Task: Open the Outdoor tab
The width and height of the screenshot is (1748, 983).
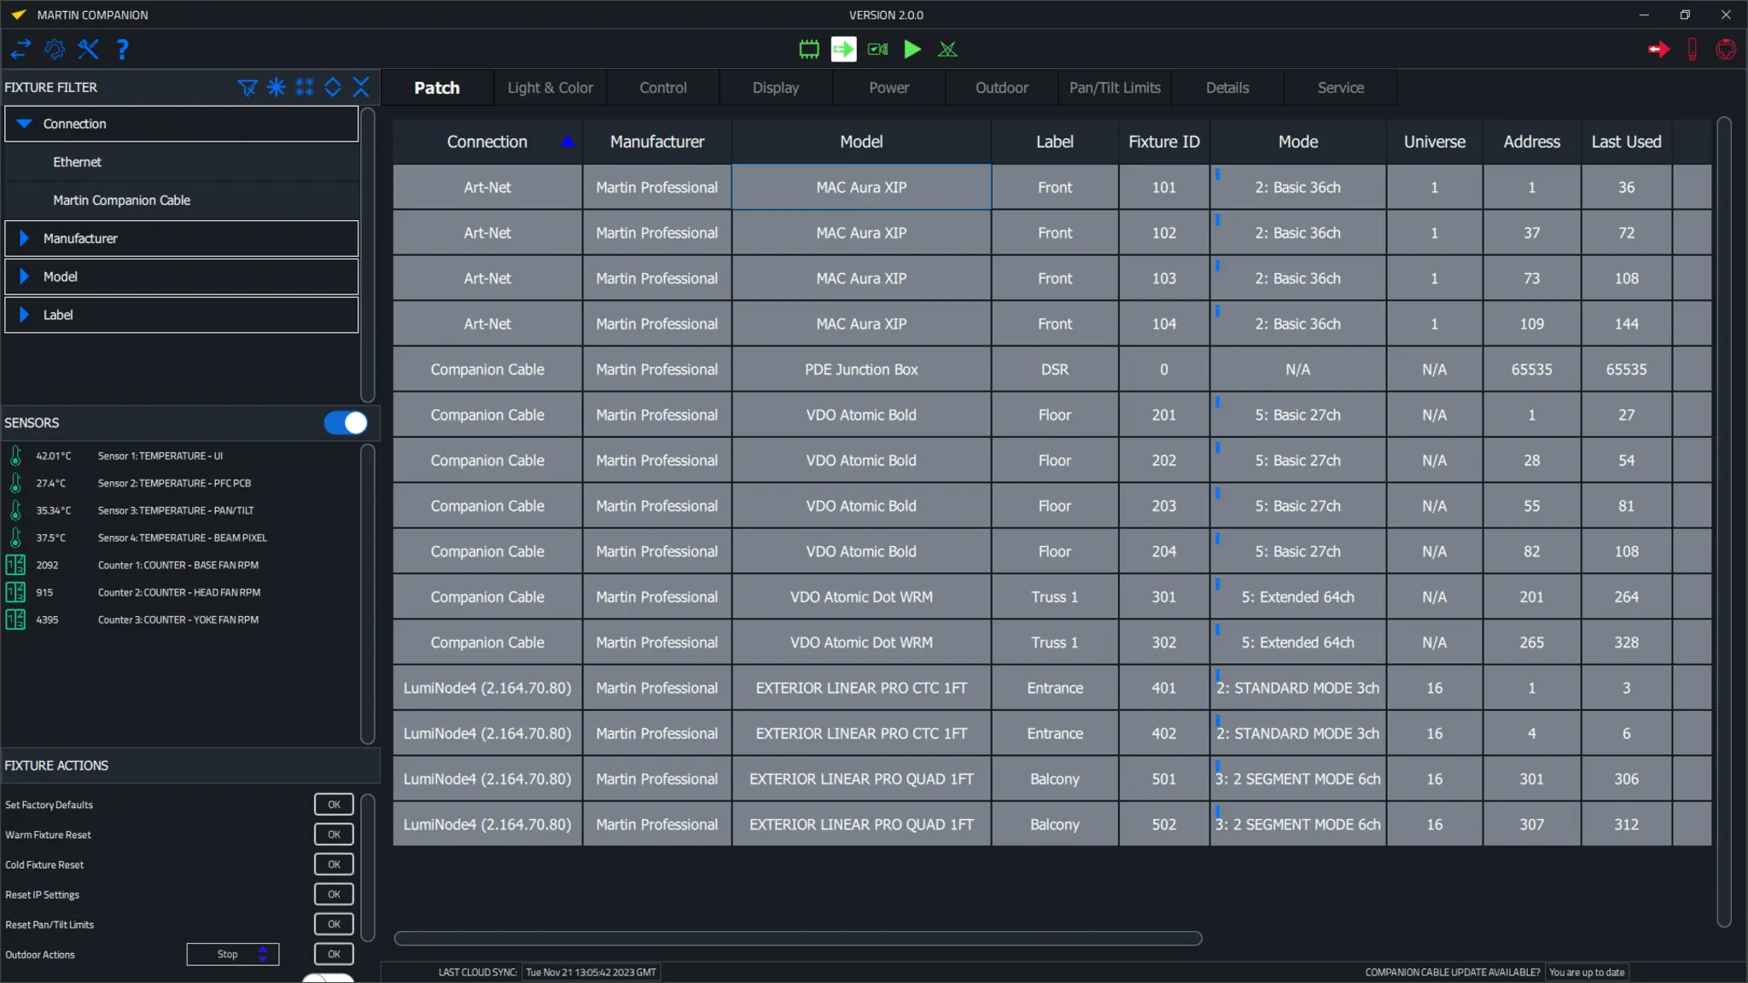Action: [x=1002, y=88]
